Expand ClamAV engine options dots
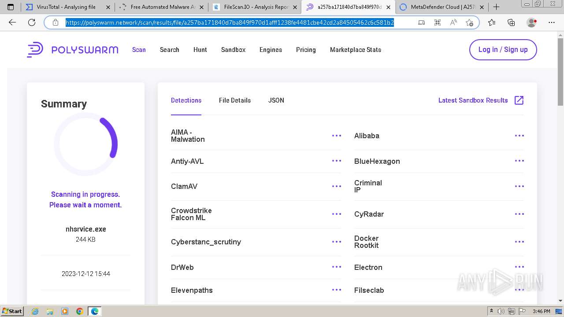The width and height of the screenshot is (564, 317). pos(337,186)
